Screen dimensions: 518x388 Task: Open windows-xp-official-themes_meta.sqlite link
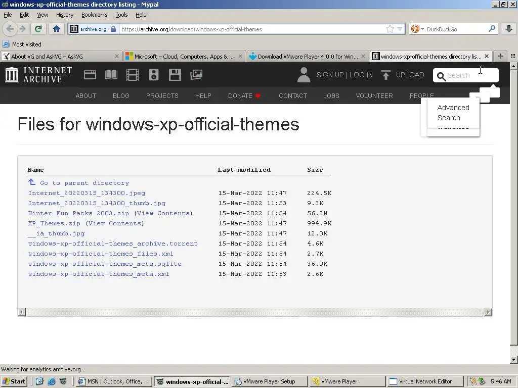pos(105,264)
